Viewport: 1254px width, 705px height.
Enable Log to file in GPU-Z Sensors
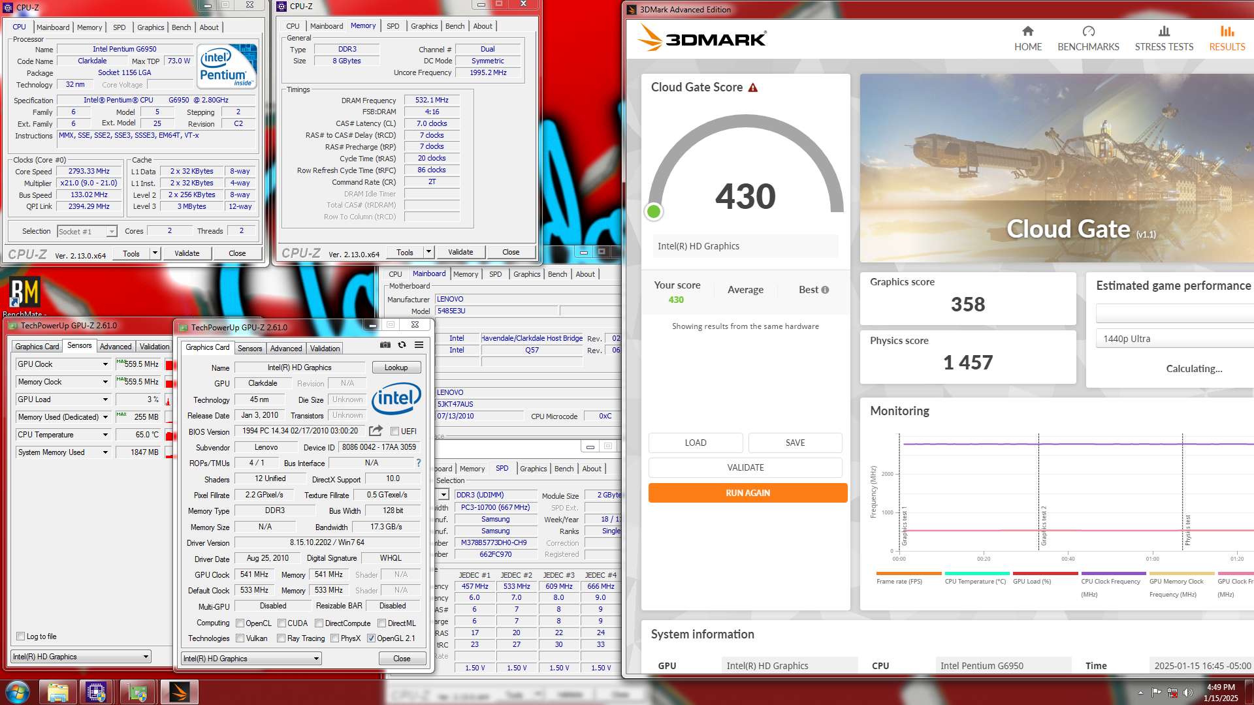tap(20, 636)
